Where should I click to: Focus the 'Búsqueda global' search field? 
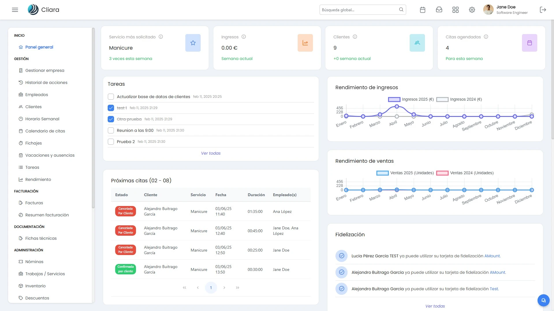pyautogui.click(x=359, y=10)
